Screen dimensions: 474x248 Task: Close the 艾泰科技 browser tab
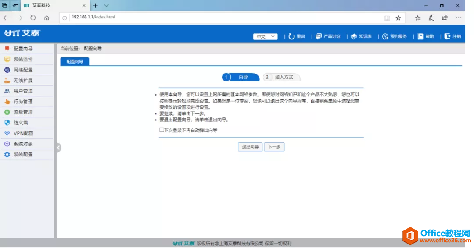coord(84,5)
